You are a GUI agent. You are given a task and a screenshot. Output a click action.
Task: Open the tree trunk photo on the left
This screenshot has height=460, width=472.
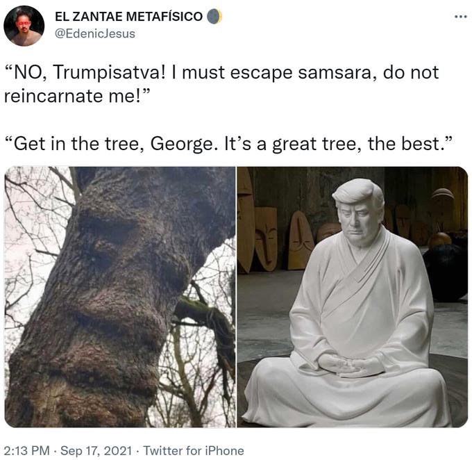[120, 297]
